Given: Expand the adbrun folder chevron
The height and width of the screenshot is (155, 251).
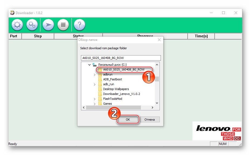Looking at the screenshot, I should pyautogui.click(x=95, y=75).
